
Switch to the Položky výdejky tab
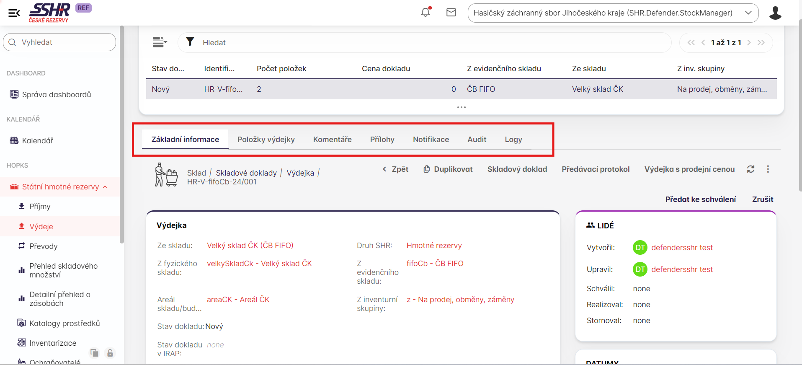point(266,140)
